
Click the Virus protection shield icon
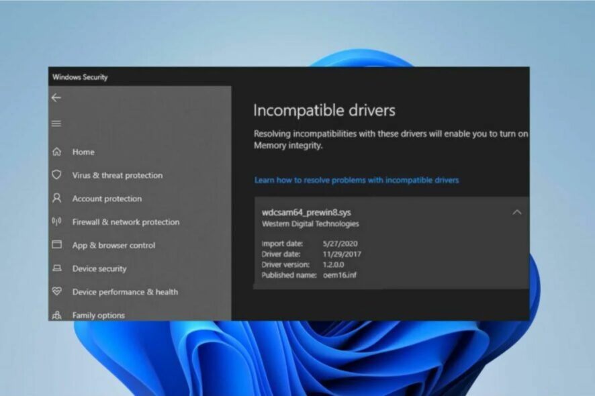(56, 175)
